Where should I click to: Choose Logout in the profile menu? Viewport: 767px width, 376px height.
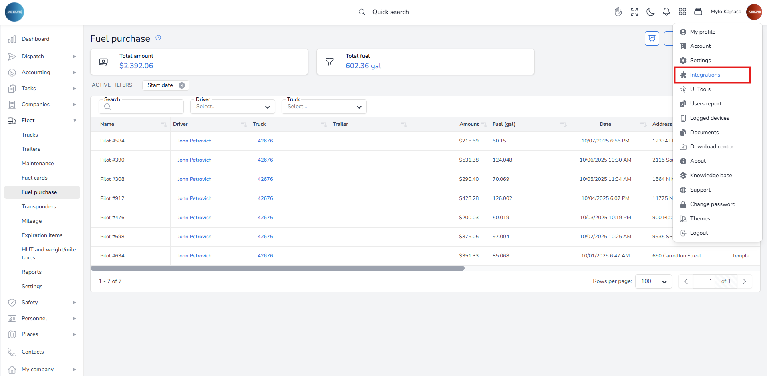point(699,233)
